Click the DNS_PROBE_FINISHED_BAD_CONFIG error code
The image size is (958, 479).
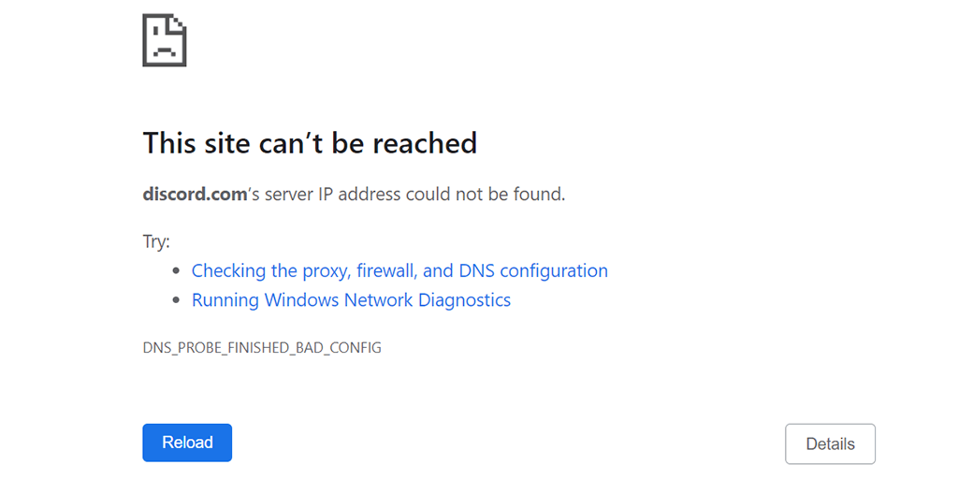click(262, 348)
